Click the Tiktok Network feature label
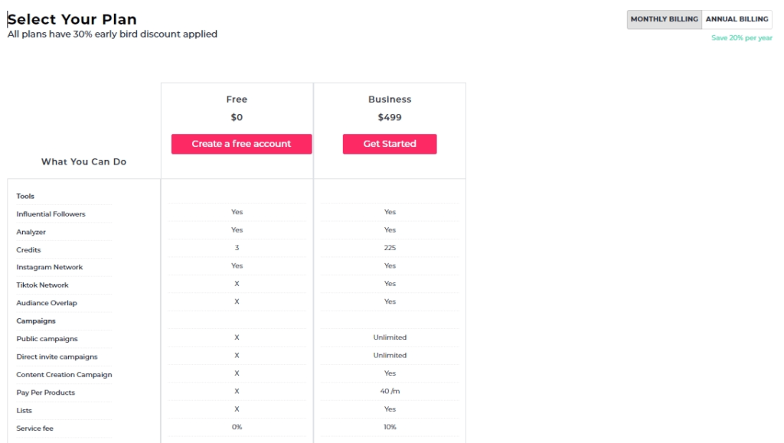784x443 pixels. pyautogui.click(x=42, y=285)
